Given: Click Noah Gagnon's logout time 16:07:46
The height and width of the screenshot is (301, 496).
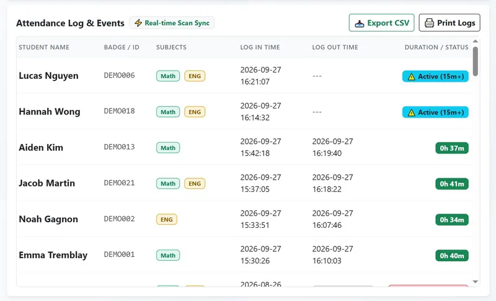Looking at the screenshot, I should 327,225.
